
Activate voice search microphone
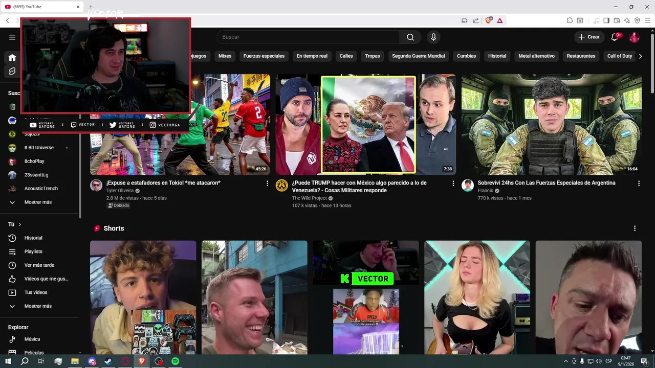pos(433,37)
